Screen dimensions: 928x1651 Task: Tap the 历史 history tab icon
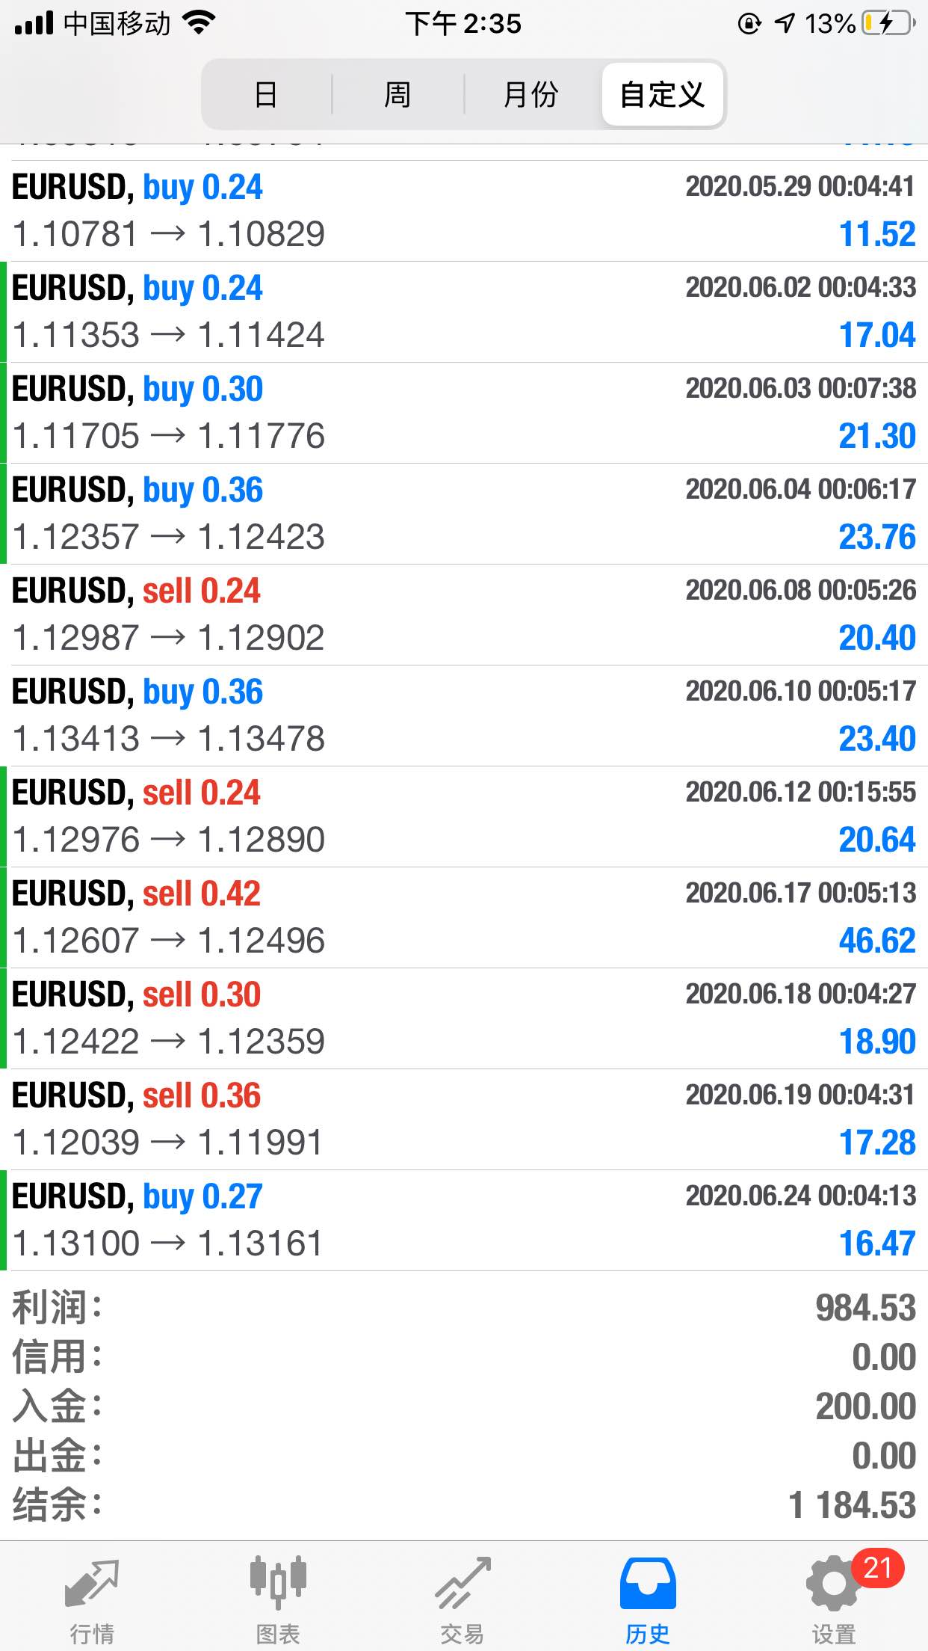click(x=648, y=1583)
